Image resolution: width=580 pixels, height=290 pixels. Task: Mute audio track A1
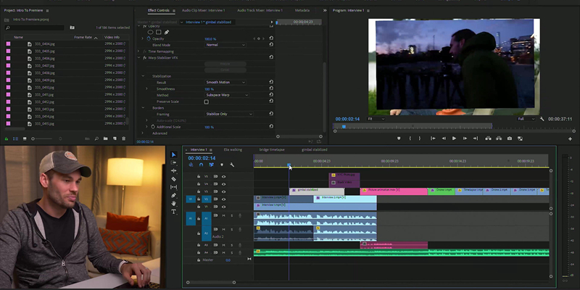(x=223, y=215)
